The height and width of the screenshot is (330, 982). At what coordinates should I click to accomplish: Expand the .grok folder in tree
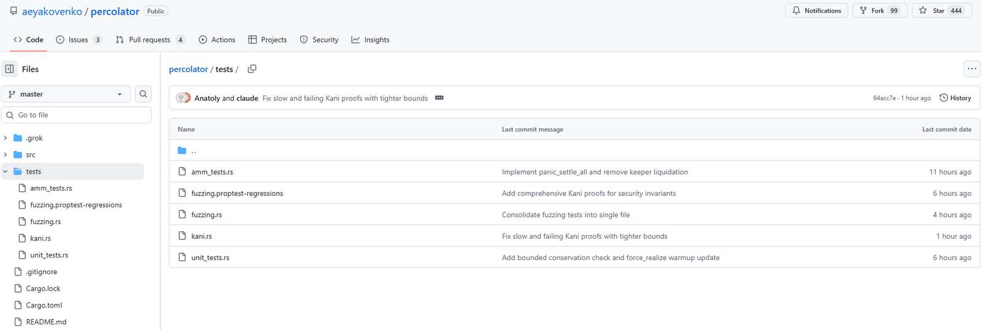coord(6,138)
